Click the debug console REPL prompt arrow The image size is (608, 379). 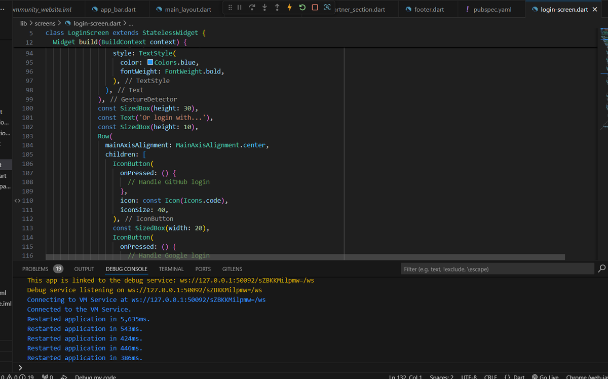[20, 368]
